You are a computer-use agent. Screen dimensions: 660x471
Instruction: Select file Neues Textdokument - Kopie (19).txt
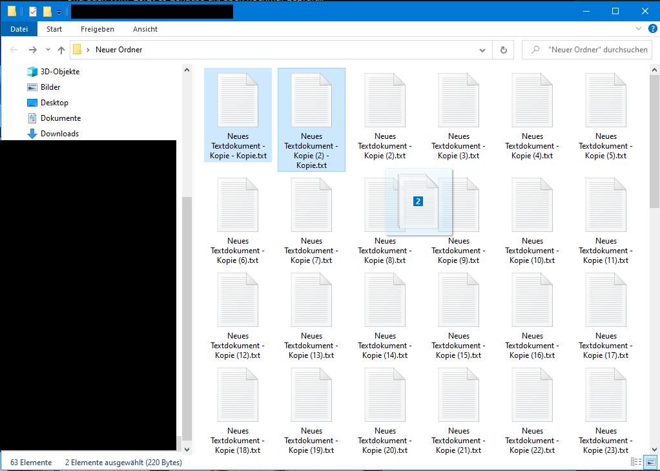[x=311, y=410]
